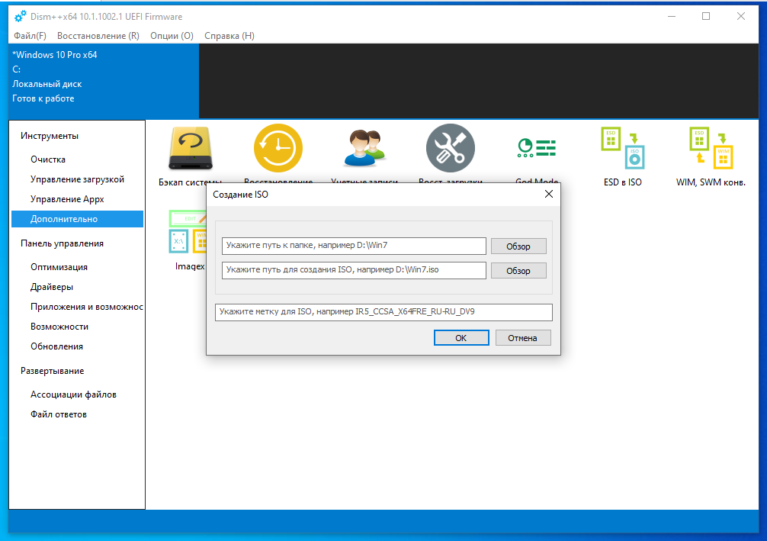Open the System Backup (Бэкап системы) tool icon
This screenshot has height=541, width=767.
pos(191,148)
